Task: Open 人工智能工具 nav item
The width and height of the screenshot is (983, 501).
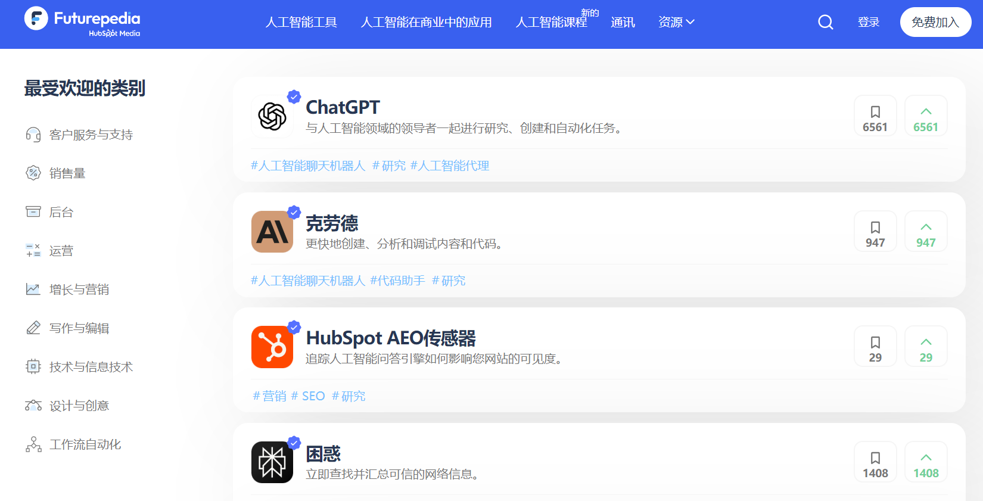Action: 301,22
